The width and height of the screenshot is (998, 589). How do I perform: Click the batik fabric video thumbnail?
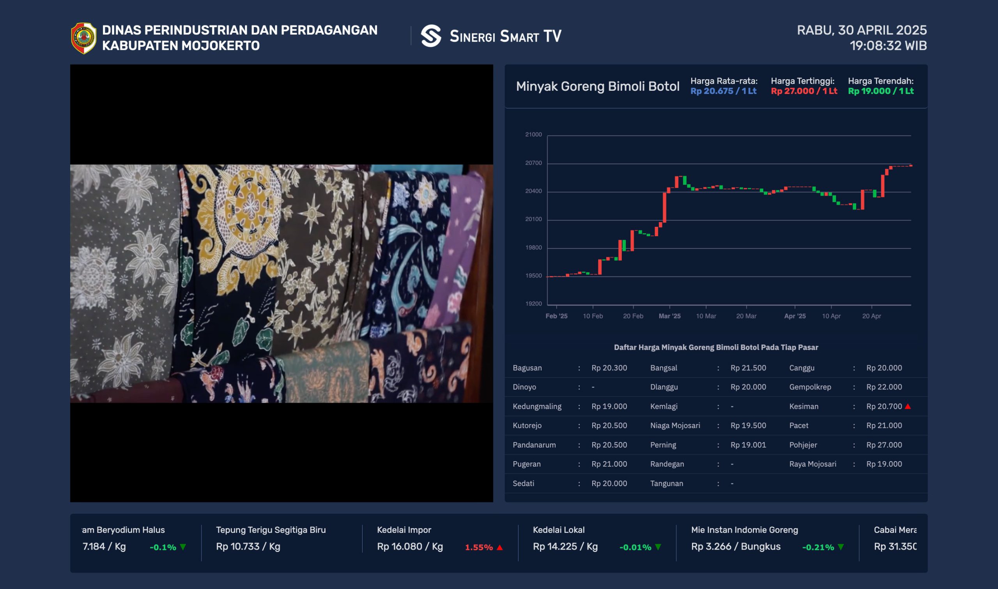281,283
